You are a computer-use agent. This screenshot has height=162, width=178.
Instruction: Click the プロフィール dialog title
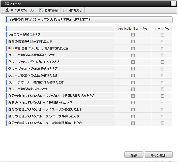pos(12,4)
